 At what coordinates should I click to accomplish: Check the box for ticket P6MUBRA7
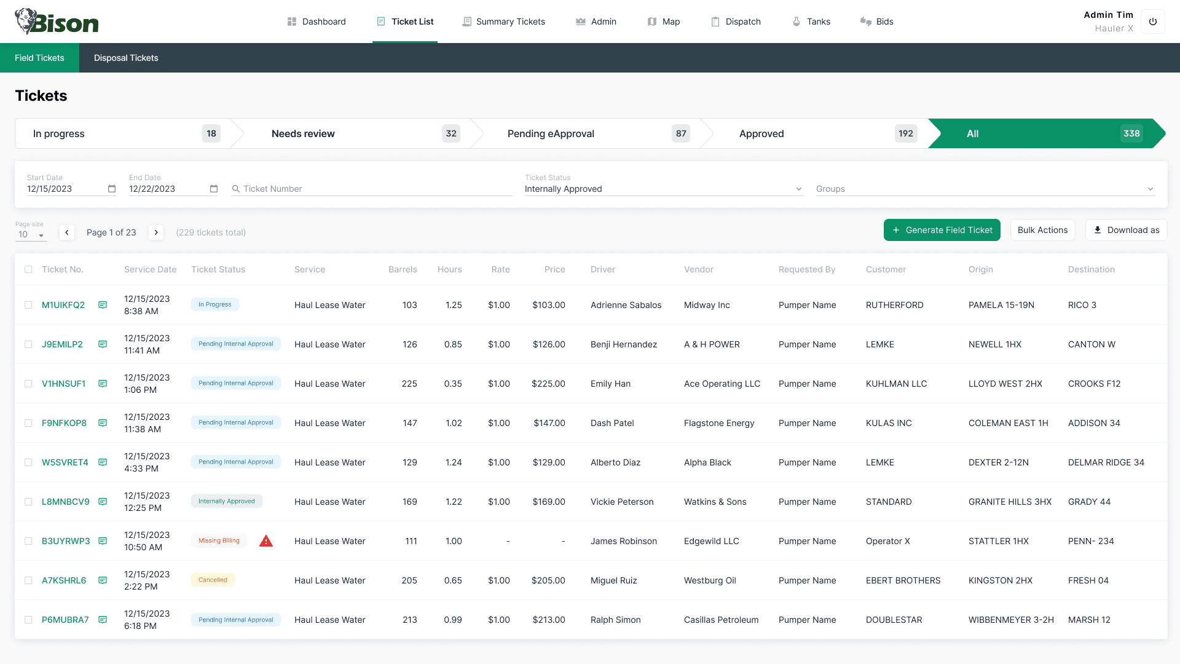[28, 620]
